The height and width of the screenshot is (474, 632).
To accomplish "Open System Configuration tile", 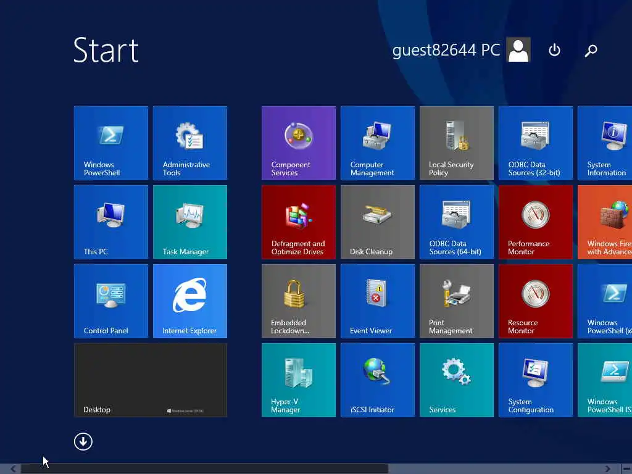I will pos(535,380).
